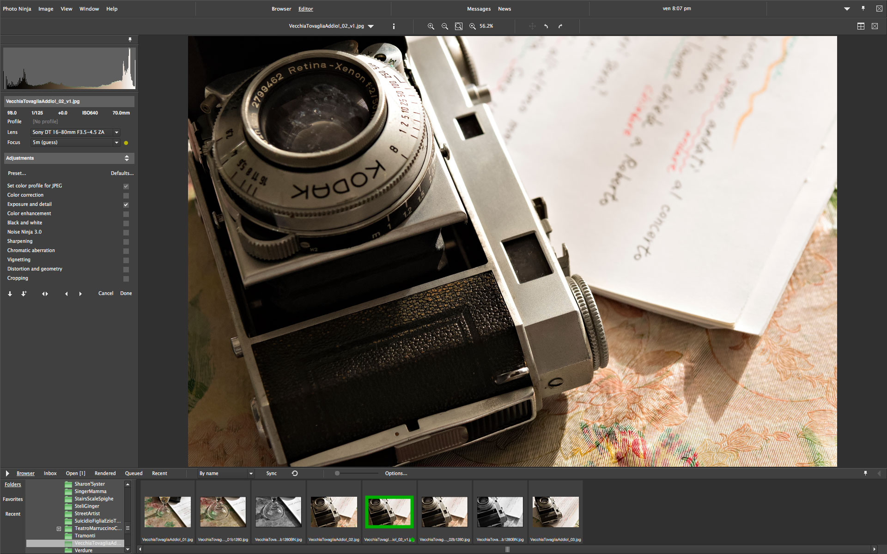Click the 100% zoom magnifier beside 56.2%
Image resolution: width=887 pixels, height=554 pixels.
472,26
